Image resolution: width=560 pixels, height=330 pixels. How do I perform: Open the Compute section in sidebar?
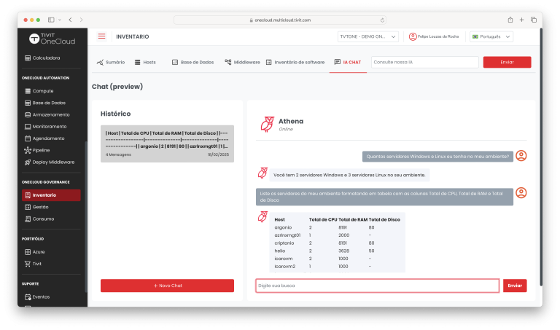pyautogui.click(x=42, y=91)
